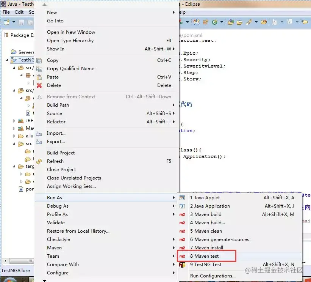Choose Open Type Hierarchy
Viewport: 311px width, 282px height.
(x=107, y=40)
